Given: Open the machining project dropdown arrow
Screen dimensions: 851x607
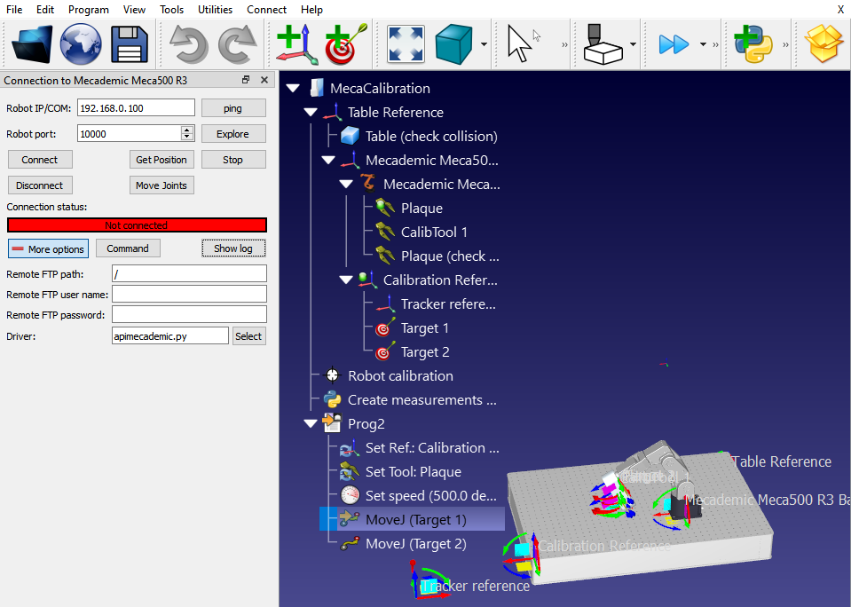Looking at the screenshot, I should (x=633, y=44).
